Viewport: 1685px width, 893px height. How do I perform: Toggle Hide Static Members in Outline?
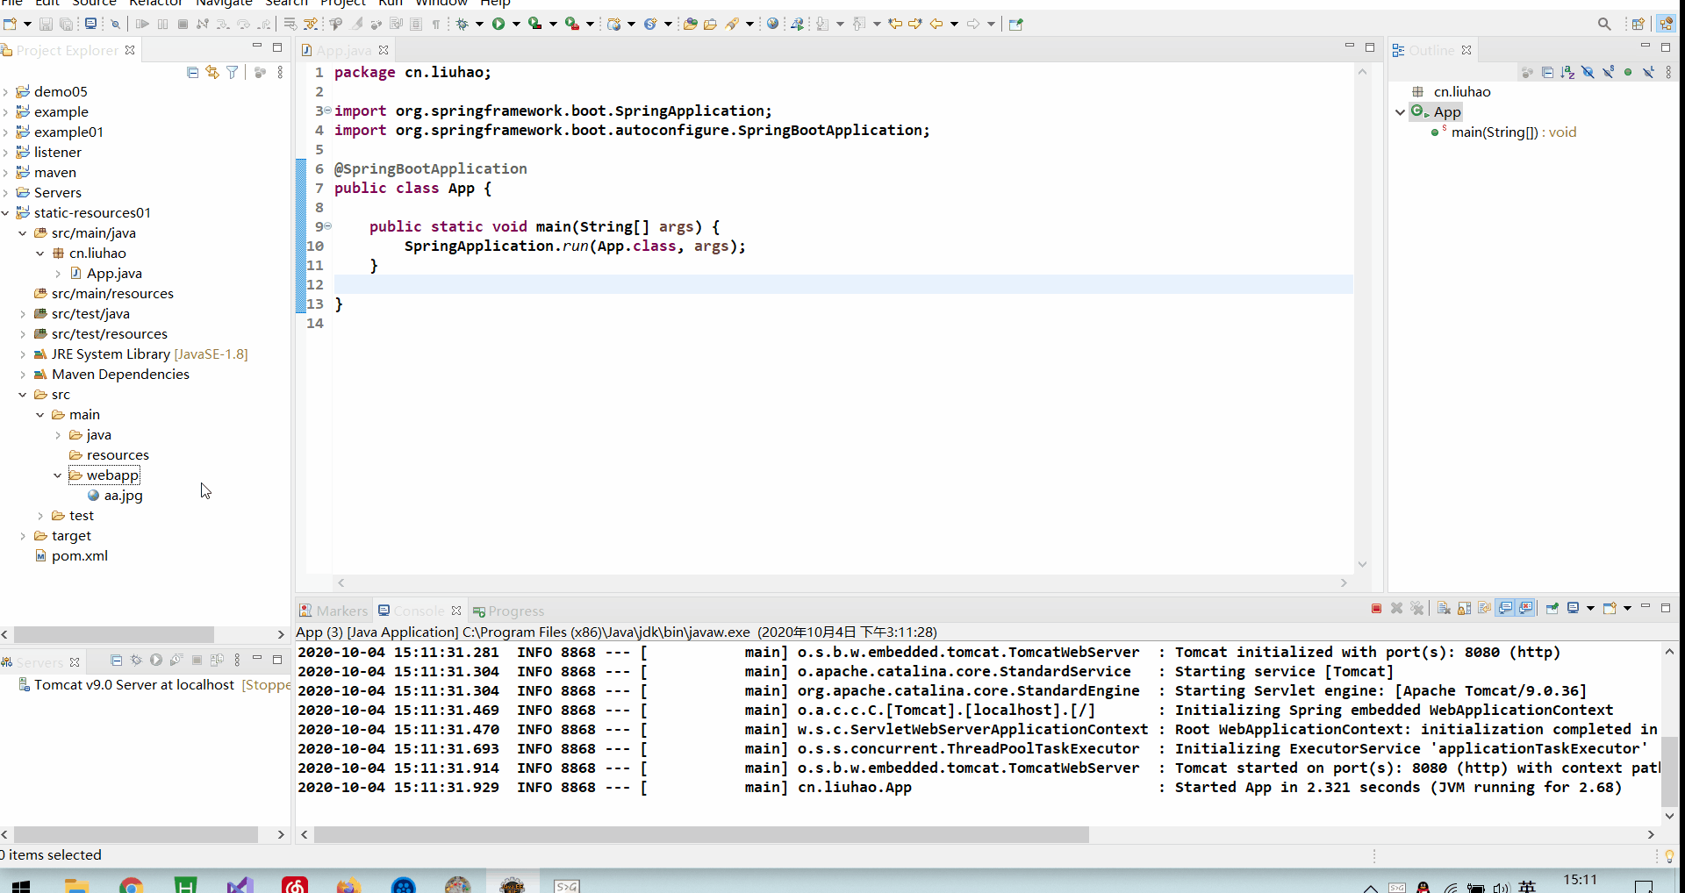1608,72
